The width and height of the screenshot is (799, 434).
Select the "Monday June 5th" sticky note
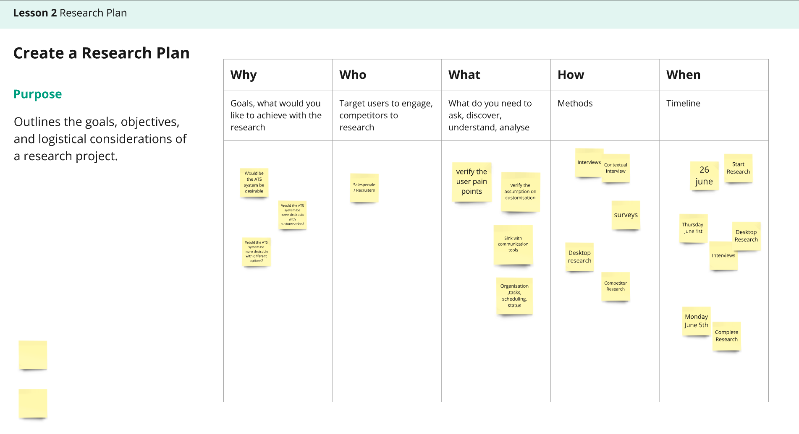tap(696, 321)
